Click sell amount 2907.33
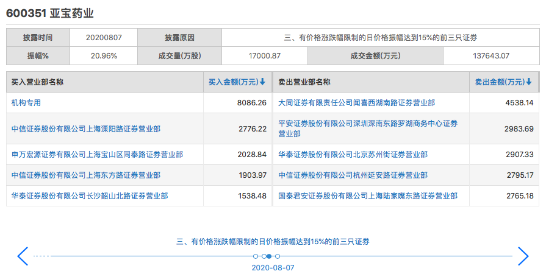Viewport: 546px width, 274px height. pos(520,155)
